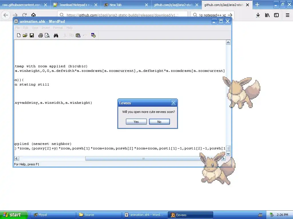Screen dimensions: 293x219
Task: Open the Help menu in WordPad
Action: (69, 28)
